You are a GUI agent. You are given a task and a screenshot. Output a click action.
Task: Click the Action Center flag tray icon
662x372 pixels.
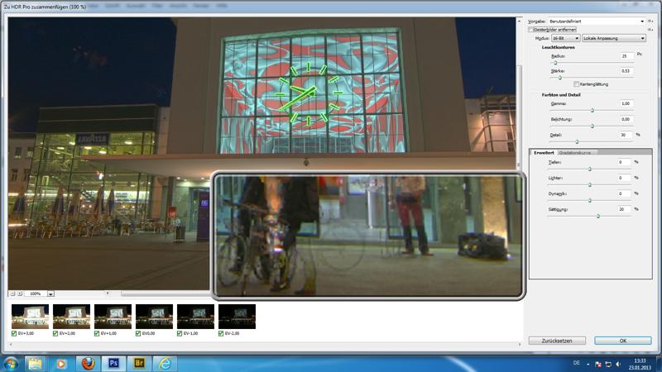click(x=597, y=364)
